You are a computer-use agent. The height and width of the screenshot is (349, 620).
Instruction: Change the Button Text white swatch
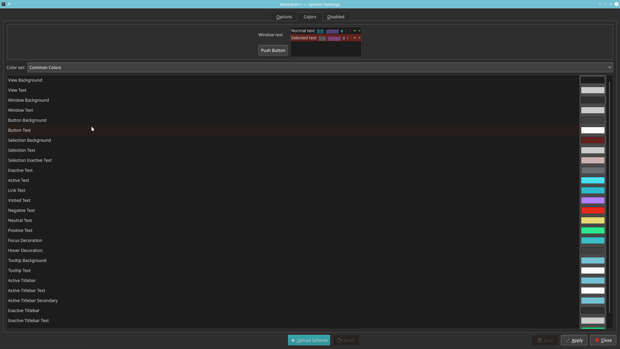click(x=593, y=130)
